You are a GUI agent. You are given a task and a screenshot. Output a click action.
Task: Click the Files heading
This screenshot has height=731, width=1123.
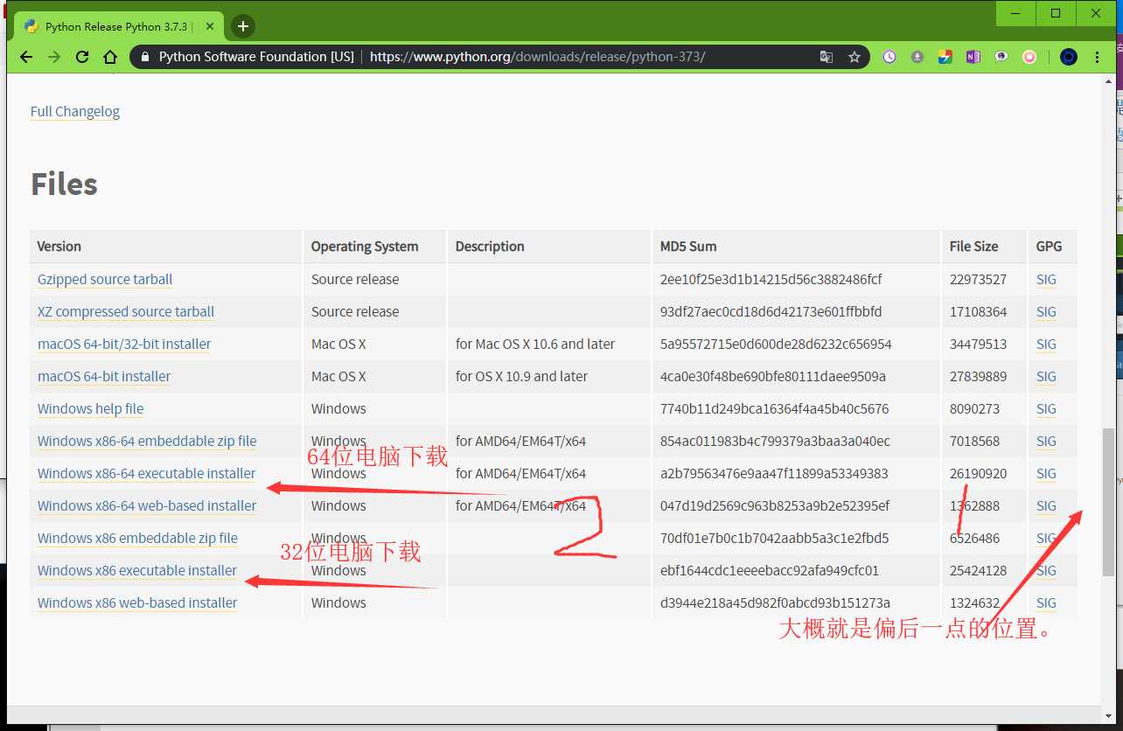coord(64,184)
